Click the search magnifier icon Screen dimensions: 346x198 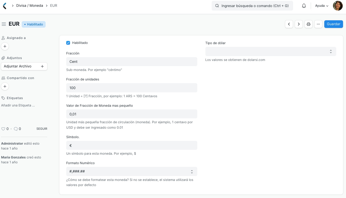coord(217,6)
